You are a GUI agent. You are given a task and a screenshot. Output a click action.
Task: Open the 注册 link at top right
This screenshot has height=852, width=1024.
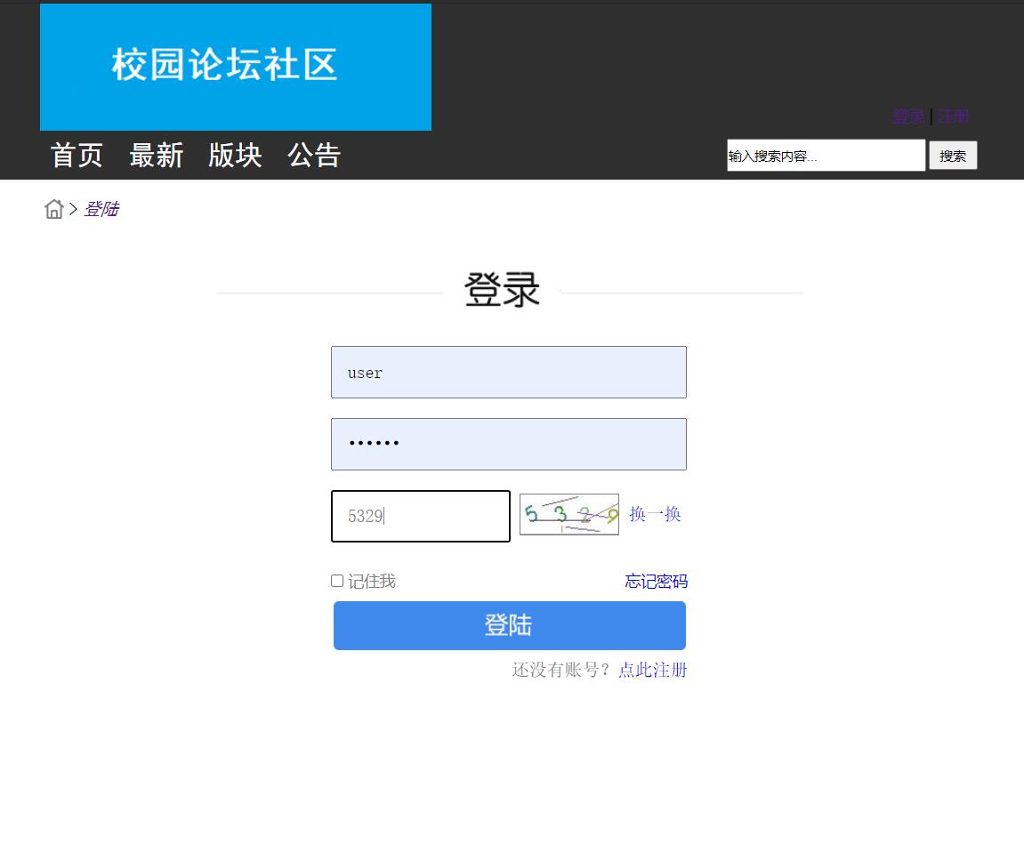click(953, 116)
